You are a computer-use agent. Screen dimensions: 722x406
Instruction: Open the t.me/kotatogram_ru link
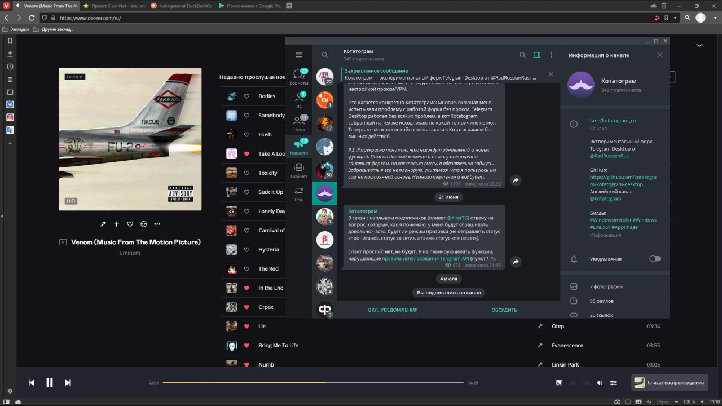click(x=613, y=120)
